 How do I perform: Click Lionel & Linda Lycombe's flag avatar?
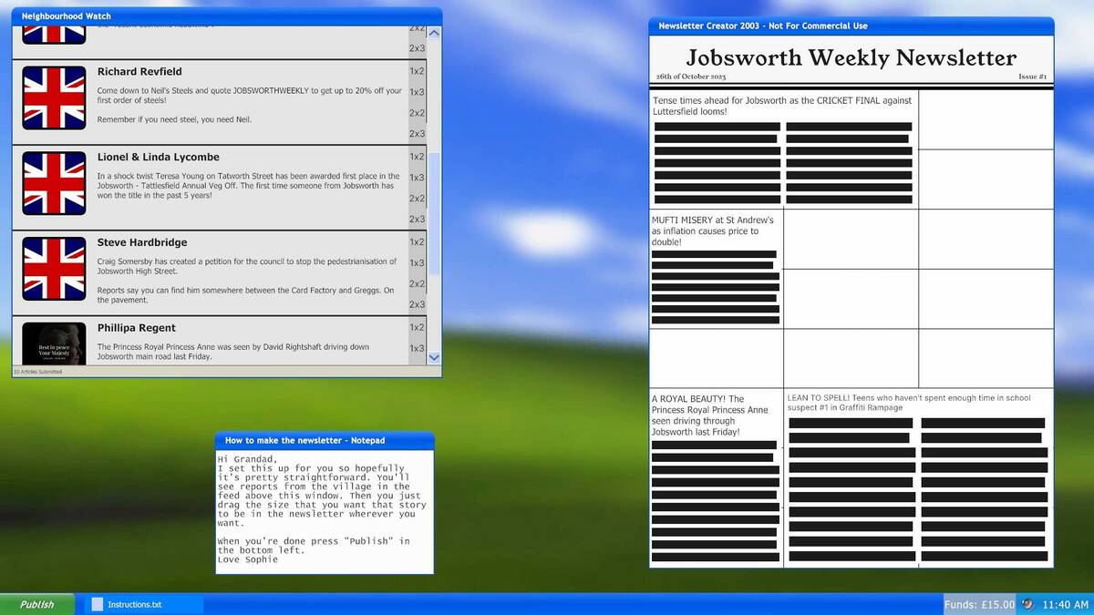click(54, 183)
